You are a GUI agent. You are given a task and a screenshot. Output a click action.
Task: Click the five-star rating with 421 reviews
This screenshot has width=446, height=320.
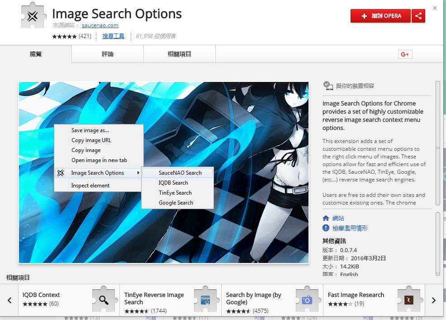coord(71,36)
